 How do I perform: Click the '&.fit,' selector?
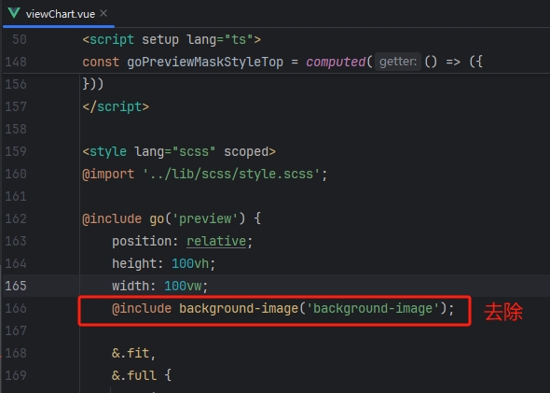point(134,353)
